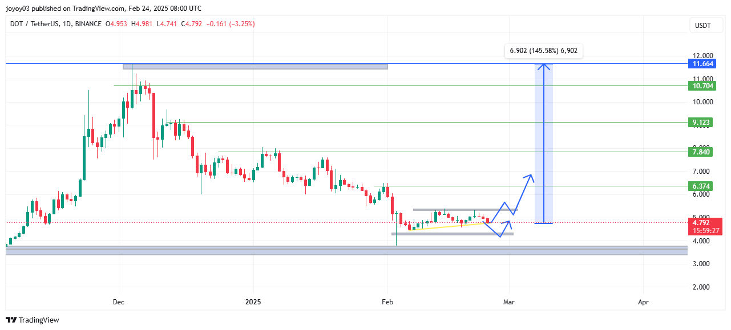Select the 9.123 price level label
The width and height of the screenshot is (731, 330).
coord(701,122)
